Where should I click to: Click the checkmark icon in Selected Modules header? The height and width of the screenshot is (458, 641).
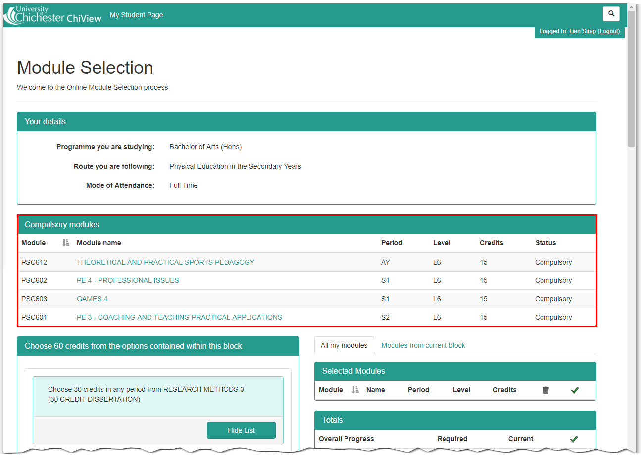(x=575, y=390)
